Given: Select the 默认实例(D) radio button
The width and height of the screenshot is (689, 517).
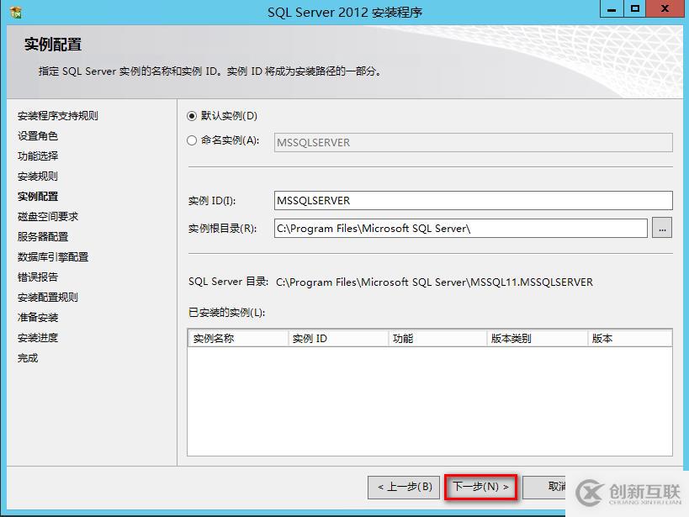Looking at the screenshot, I should click(192, 116).
